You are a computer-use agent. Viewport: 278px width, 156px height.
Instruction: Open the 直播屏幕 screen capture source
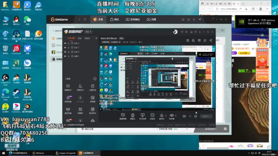(123, 116)
